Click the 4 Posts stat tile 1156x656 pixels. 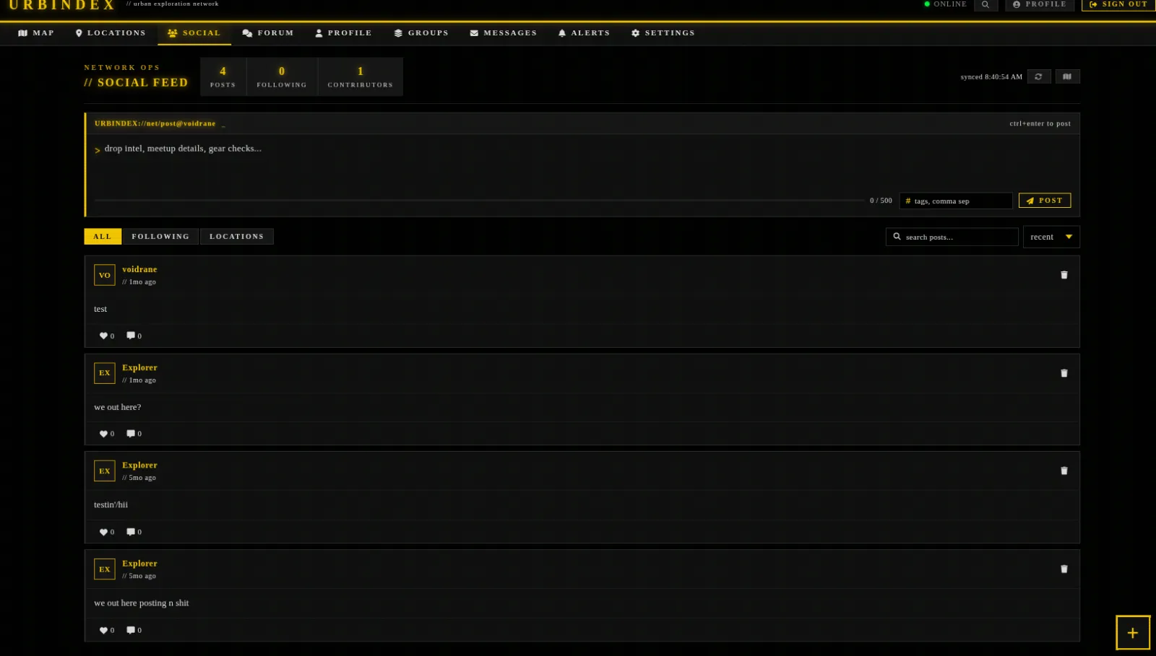223,76
